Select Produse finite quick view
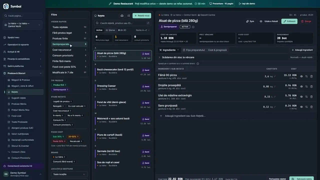Screen dimensions: 320x180 (x=69, y=38)
